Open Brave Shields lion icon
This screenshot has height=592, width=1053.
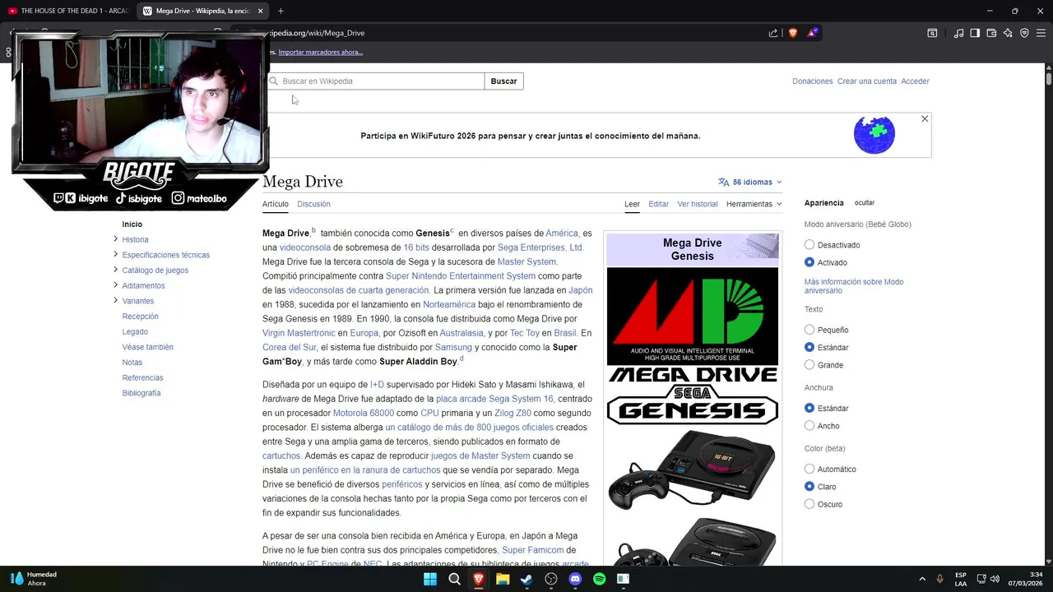(x=793, y=33)
